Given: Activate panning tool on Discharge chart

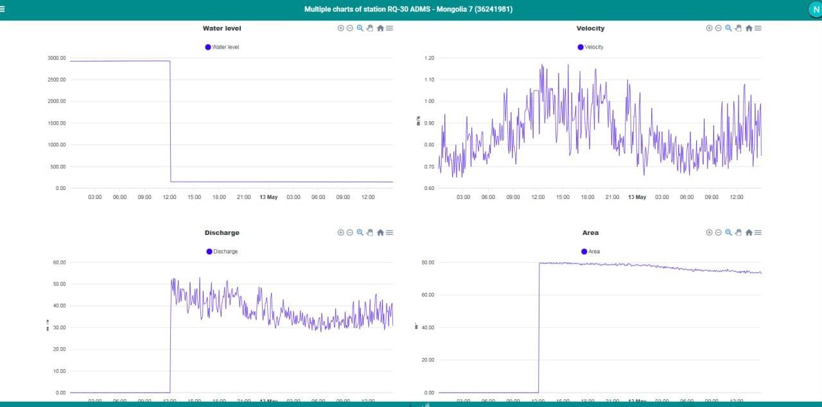Looking at the screenshot, I should point(370,232).
